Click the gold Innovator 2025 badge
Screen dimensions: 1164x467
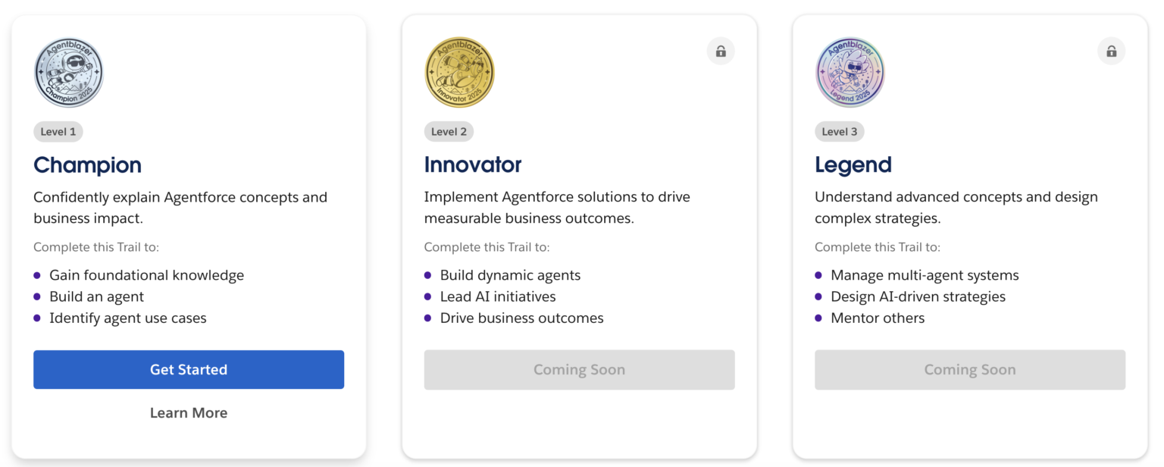tap(459, 73)
